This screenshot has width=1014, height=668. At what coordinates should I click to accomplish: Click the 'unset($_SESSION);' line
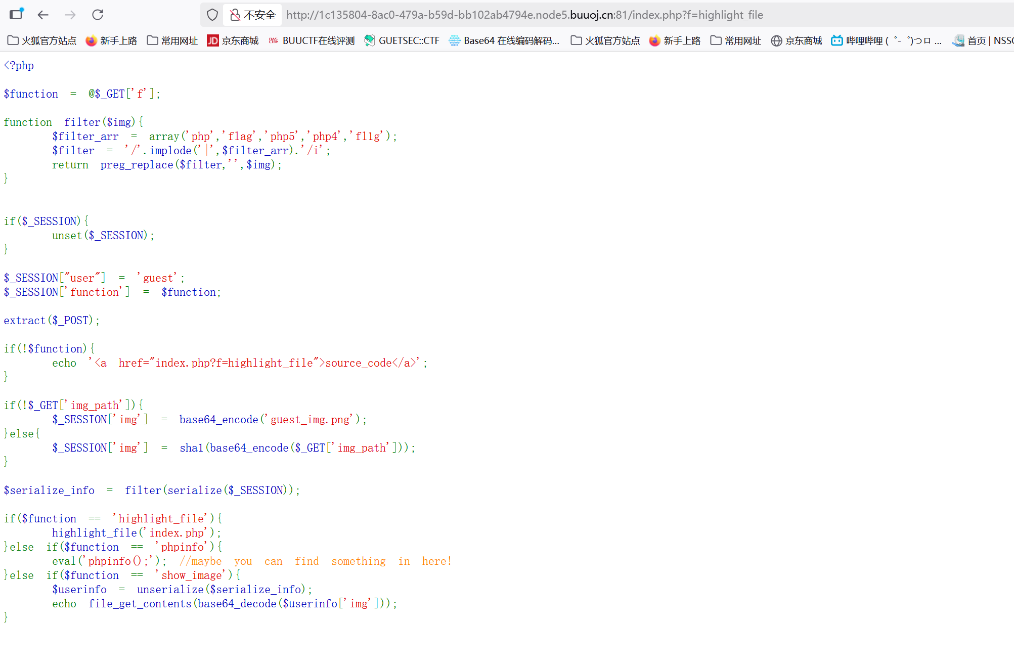103,236
